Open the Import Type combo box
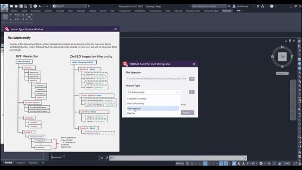The width and height of the screenshot is (302, 170). [153, 92]
